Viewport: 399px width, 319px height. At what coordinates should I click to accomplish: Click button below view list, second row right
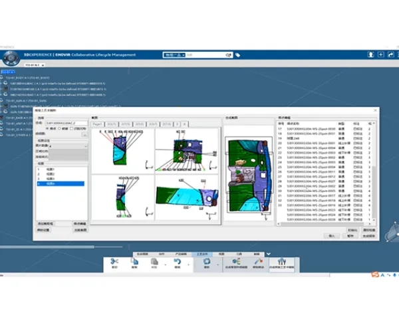(x=80, y=230)
